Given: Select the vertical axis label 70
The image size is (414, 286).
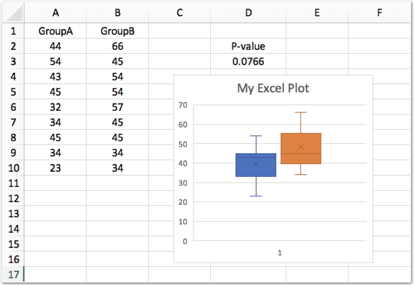Looking at the screenshot, I should pos(183,105).
